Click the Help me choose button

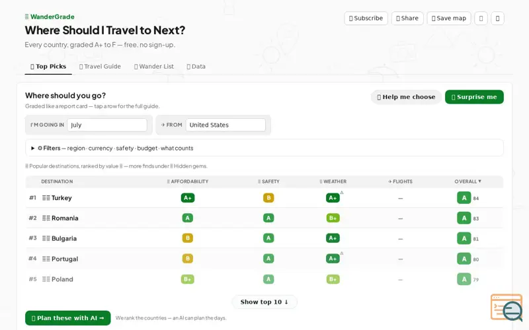pos(406,97)
